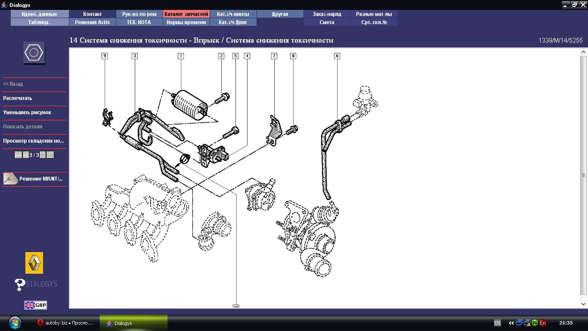
Task: Click the network tray icon with warning
Action: point(527,323)
